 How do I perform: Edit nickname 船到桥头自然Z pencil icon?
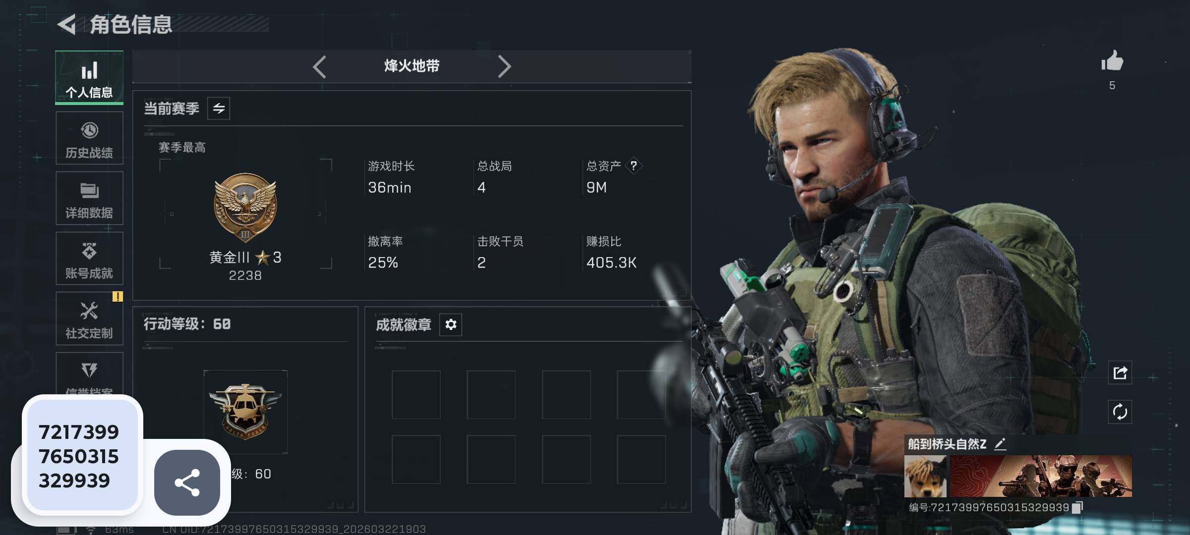pos(1000,444)
